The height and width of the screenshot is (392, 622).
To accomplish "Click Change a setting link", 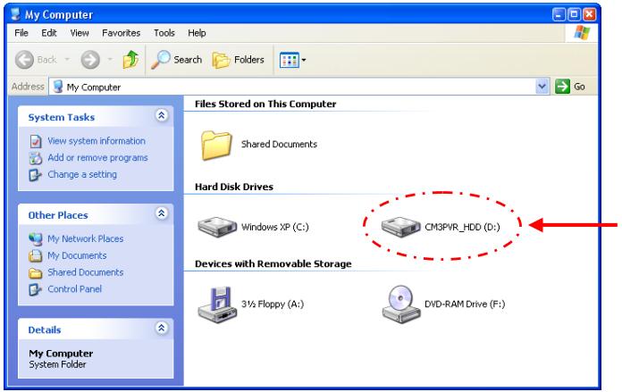I will pyautogui.click(x=82, y=174).
